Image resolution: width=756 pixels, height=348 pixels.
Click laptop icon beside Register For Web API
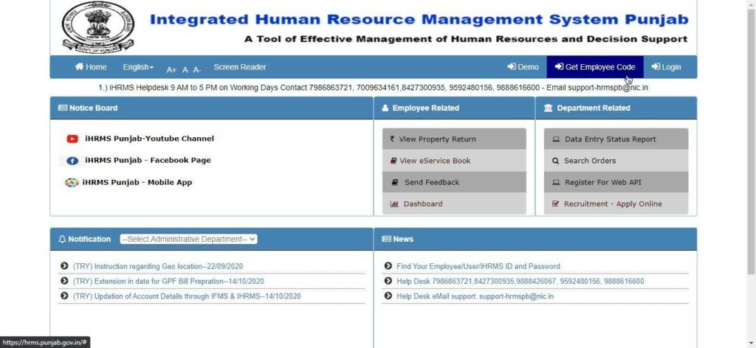(x=556, y=182)
